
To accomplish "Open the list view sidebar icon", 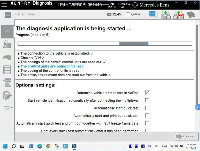I will point(7,70).
